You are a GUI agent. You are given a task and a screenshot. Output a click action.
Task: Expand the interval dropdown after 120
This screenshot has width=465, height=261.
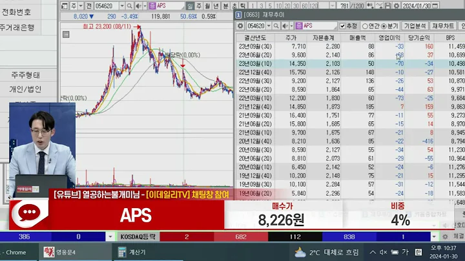pos(333,6)
